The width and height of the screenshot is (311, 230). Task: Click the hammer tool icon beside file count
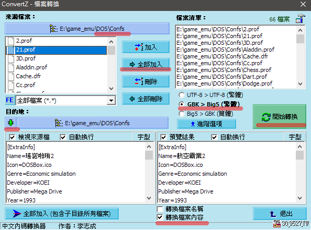(x=300, y=19)
